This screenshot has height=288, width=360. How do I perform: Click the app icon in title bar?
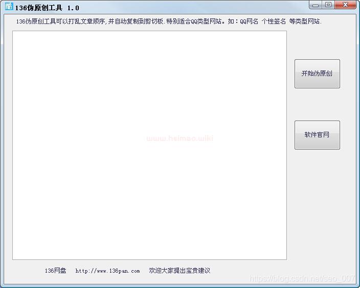coord(8,7)
